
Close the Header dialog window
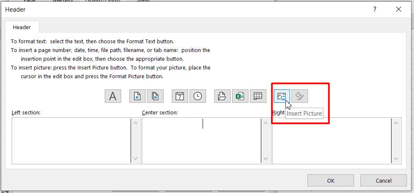399,10
